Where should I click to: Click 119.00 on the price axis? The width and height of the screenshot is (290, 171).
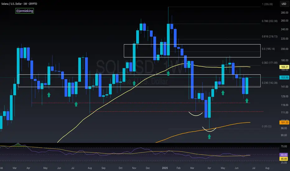pyautogui.click(x=284, y=105)
